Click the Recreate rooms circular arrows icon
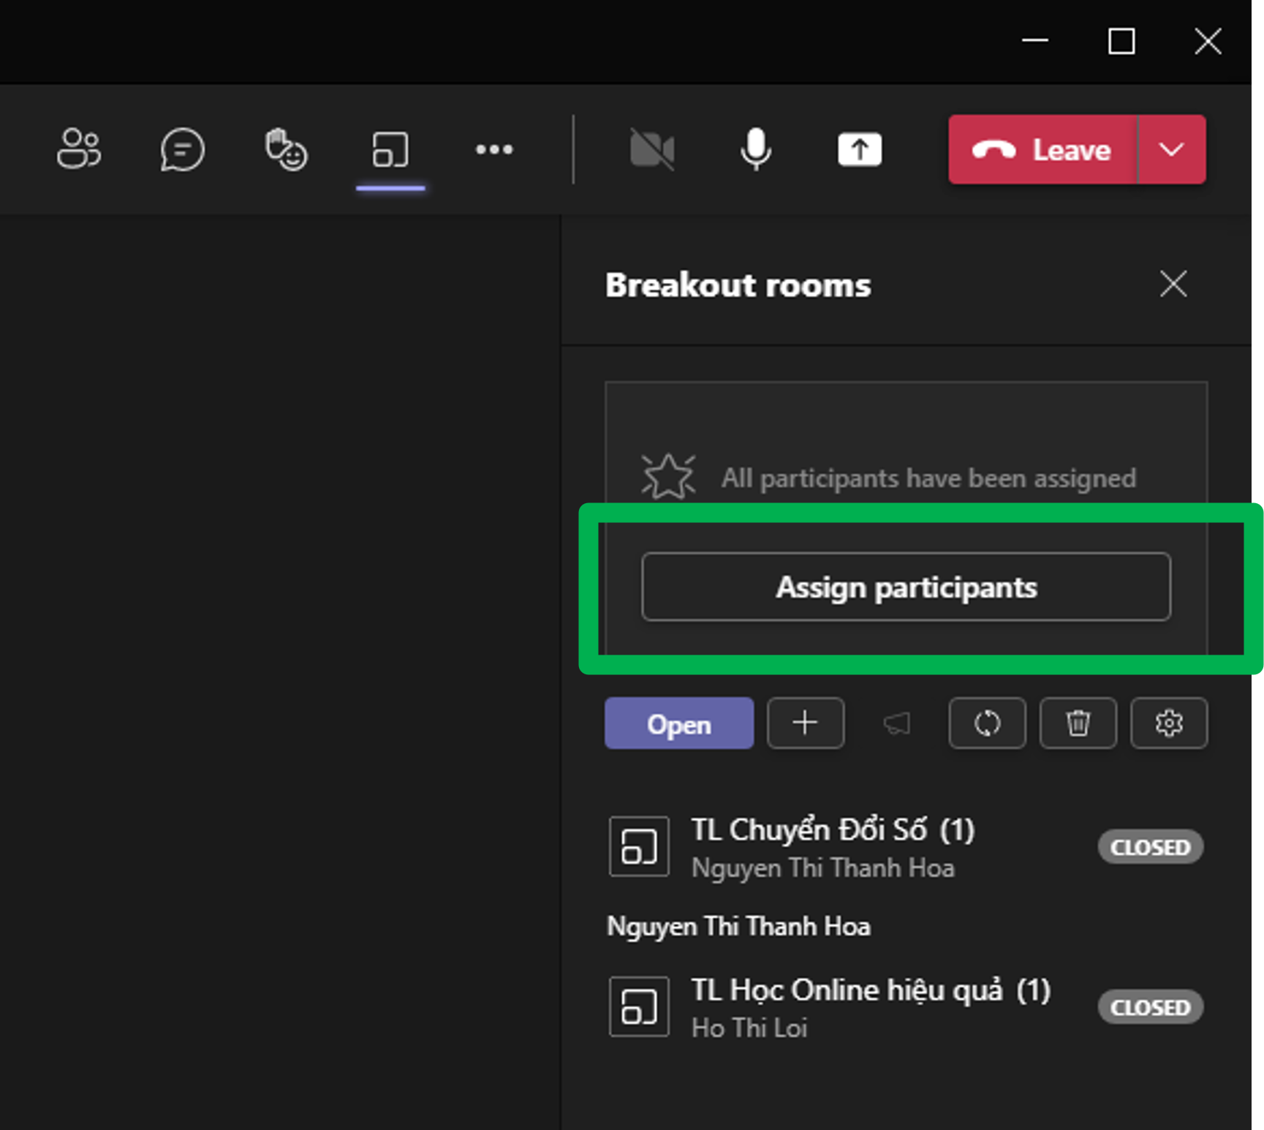This screenshot has height=1130, width=1264. (987, 723)
